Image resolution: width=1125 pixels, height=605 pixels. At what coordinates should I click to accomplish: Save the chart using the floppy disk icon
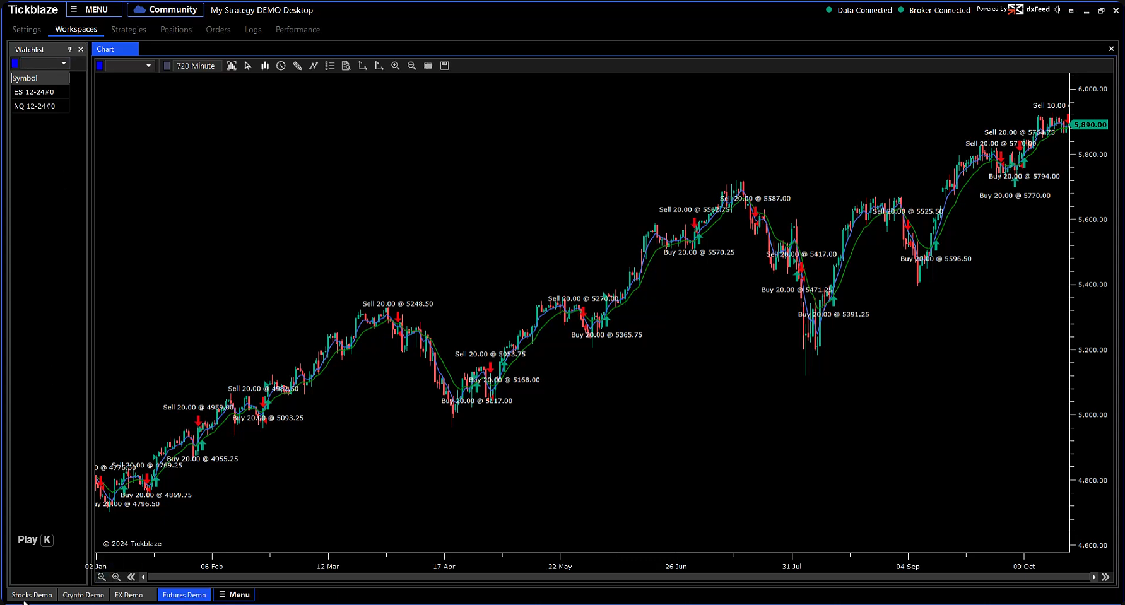(445, 66)
